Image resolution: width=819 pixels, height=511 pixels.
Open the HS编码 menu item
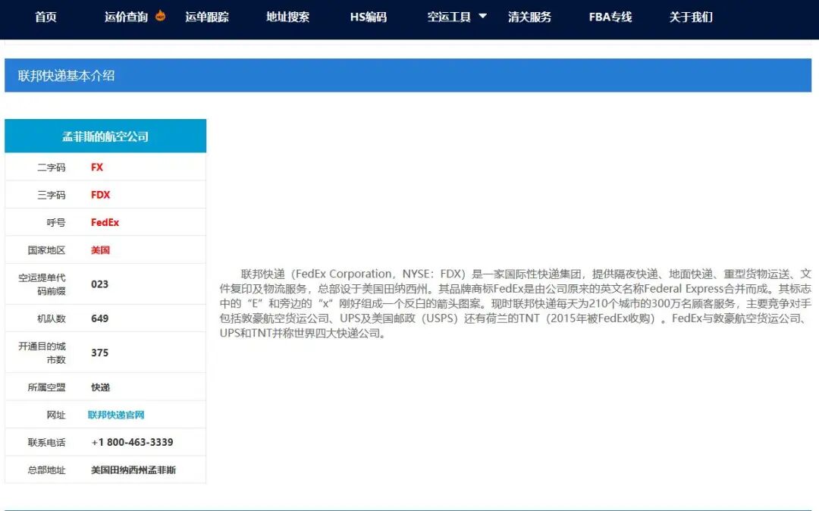(369, 17)
